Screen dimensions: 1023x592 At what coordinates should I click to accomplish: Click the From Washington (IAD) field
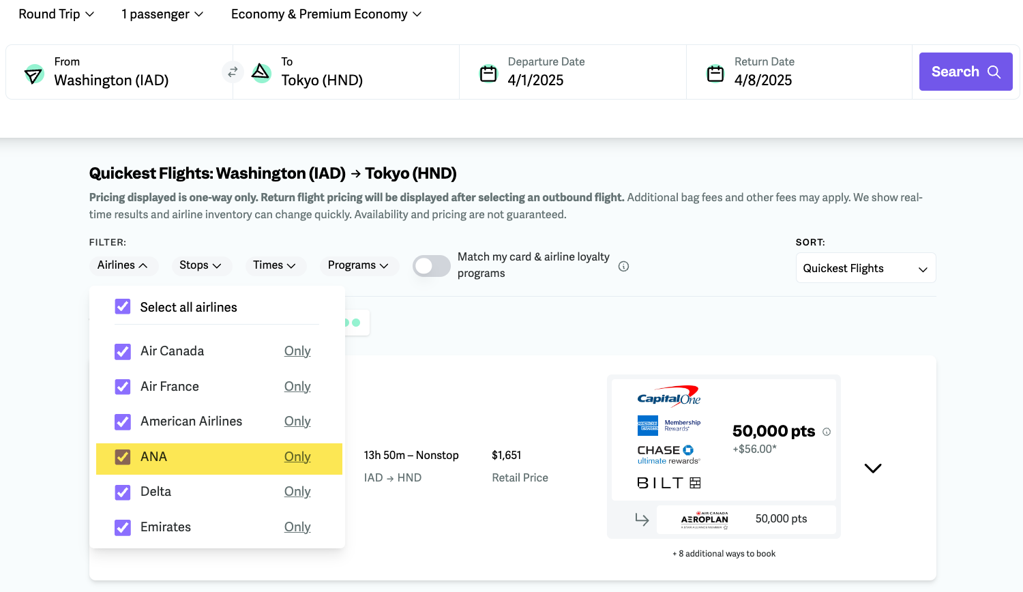(119, 72)
